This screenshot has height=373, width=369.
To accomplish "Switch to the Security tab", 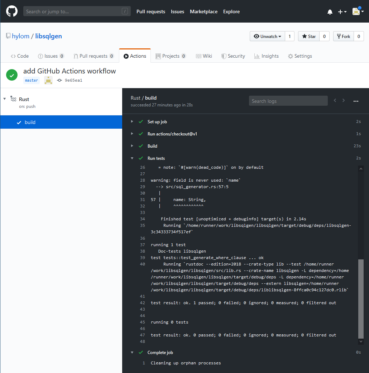I will [x=233, y=56].
